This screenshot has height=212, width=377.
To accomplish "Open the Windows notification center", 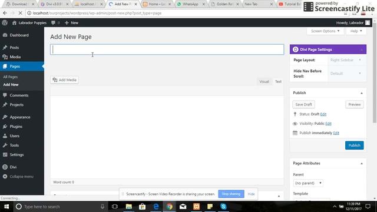I will coord(368,207).
